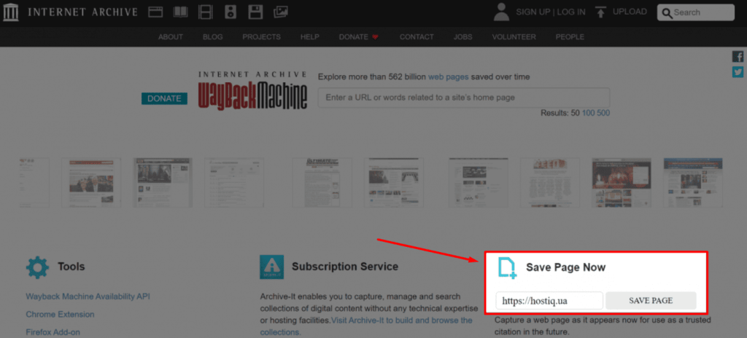Open Wayback Machine Availability API link
Screen dimensions: 747x338
[88, 296]
